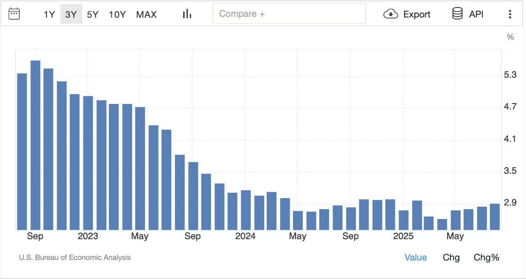Image resolution: width=526 pixels, height=279 pixels.
Task: Switch to the 10Y time range
Action: 117,14
